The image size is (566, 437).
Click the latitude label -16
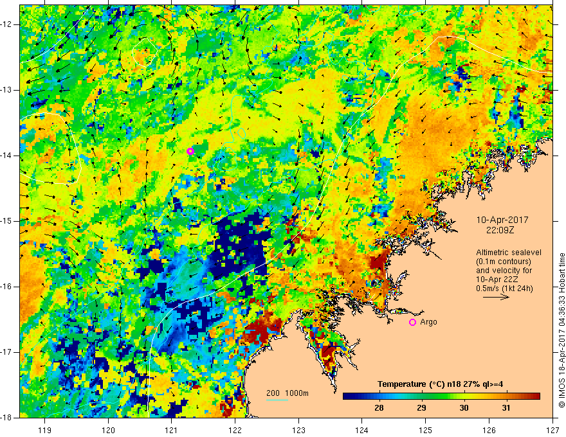tap(6, 287)
